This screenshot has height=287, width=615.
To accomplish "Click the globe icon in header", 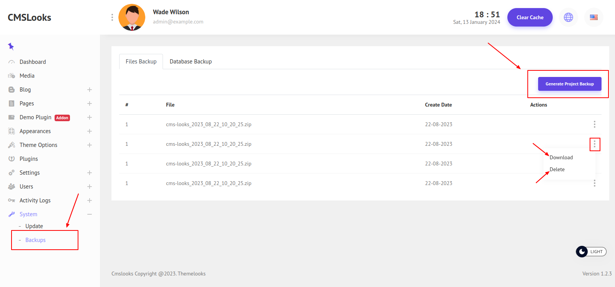I will point(568,17).
